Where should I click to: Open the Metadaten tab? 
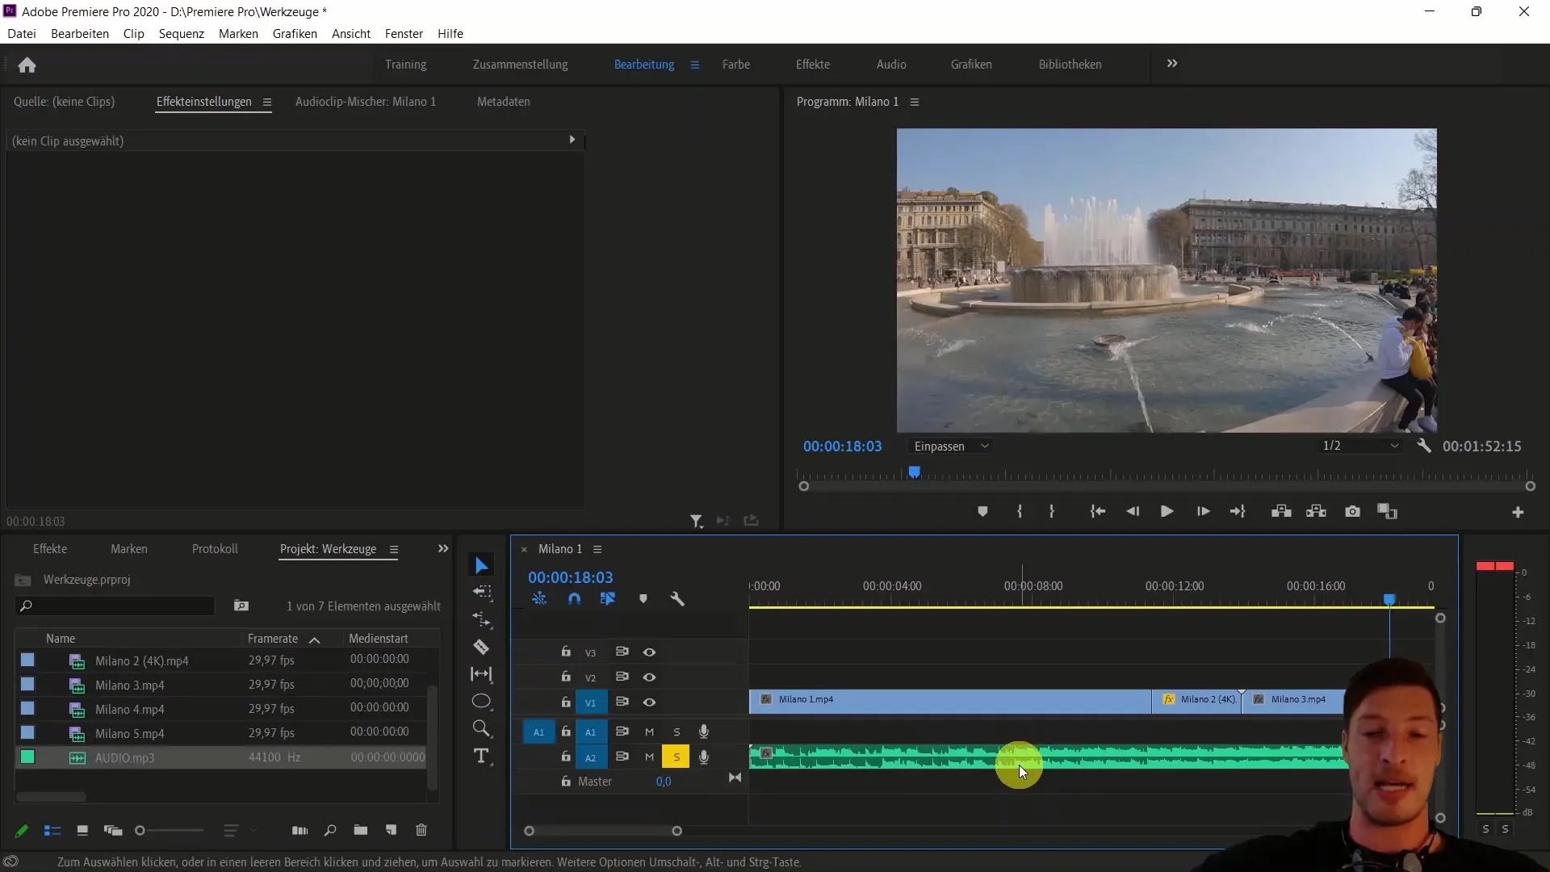click(504, 102)
